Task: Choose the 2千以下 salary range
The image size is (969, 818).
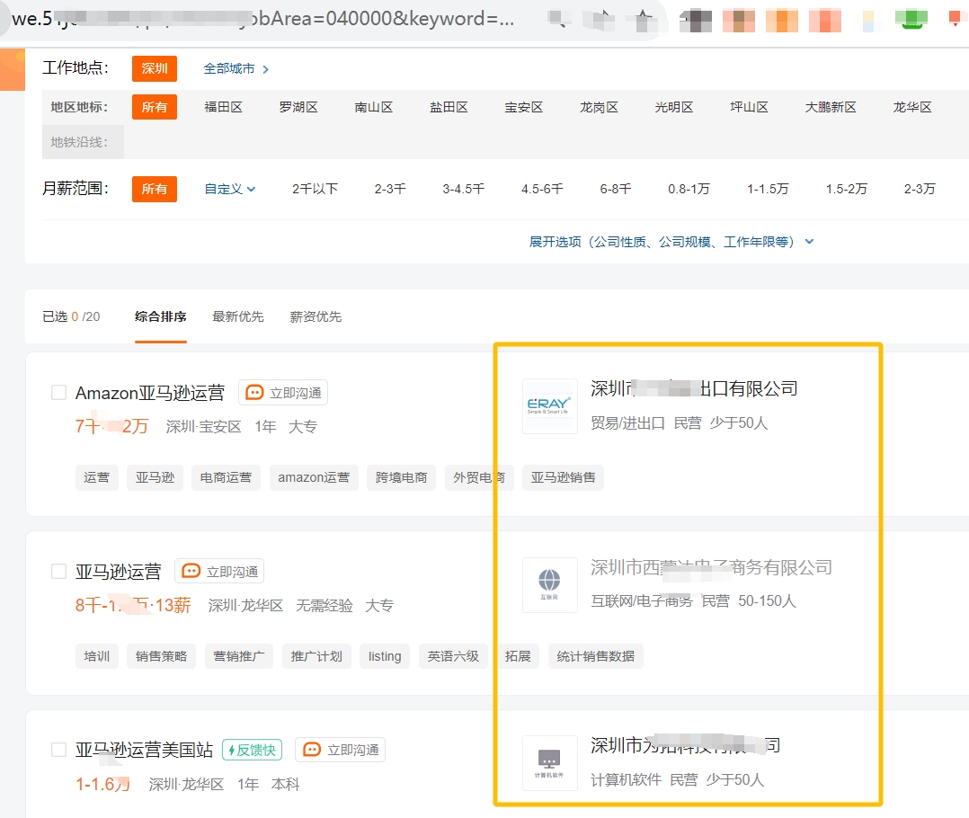Action: (x=316, y=189)
